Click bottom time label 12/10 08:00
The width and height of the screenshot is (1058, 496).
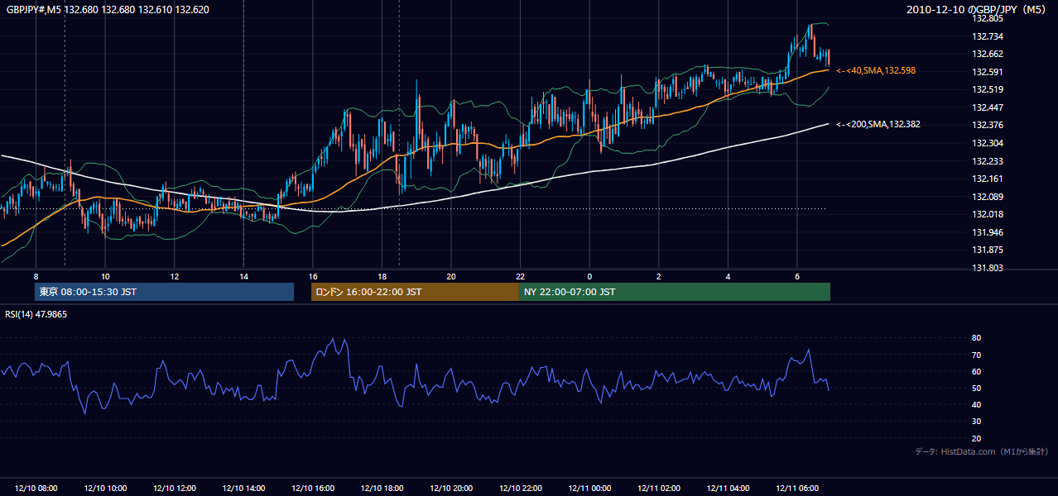tap(36, 489)
